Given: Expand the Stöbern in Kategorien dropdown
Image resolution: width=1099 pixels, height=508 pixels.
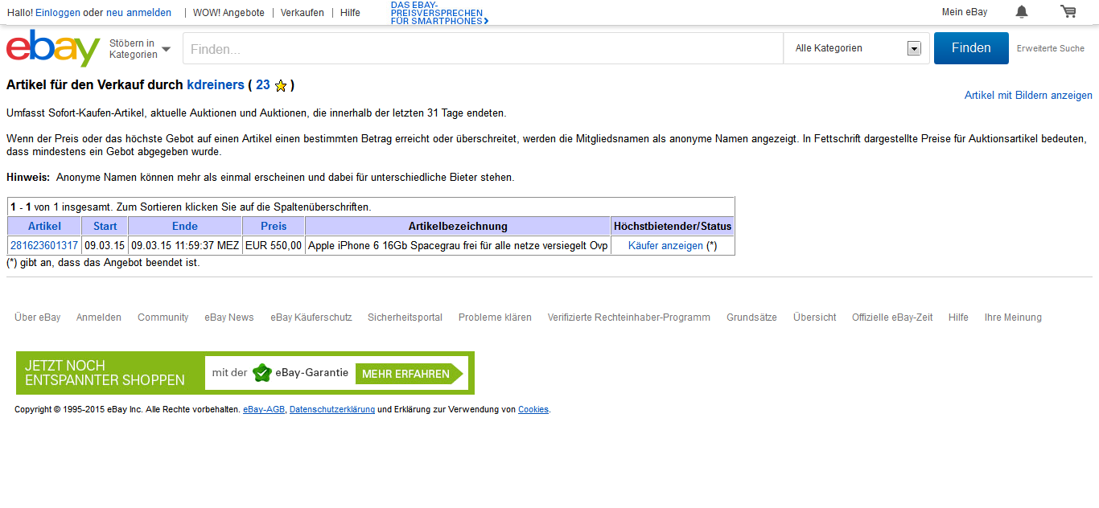Looking at the screenshot, I should click(140, 49).
